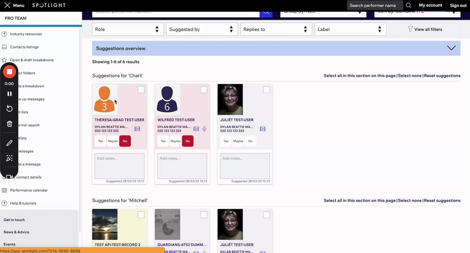The width and height of the screenshot is (470, 253).
Task: Select all in the Charli section
Action: point(360,76)
